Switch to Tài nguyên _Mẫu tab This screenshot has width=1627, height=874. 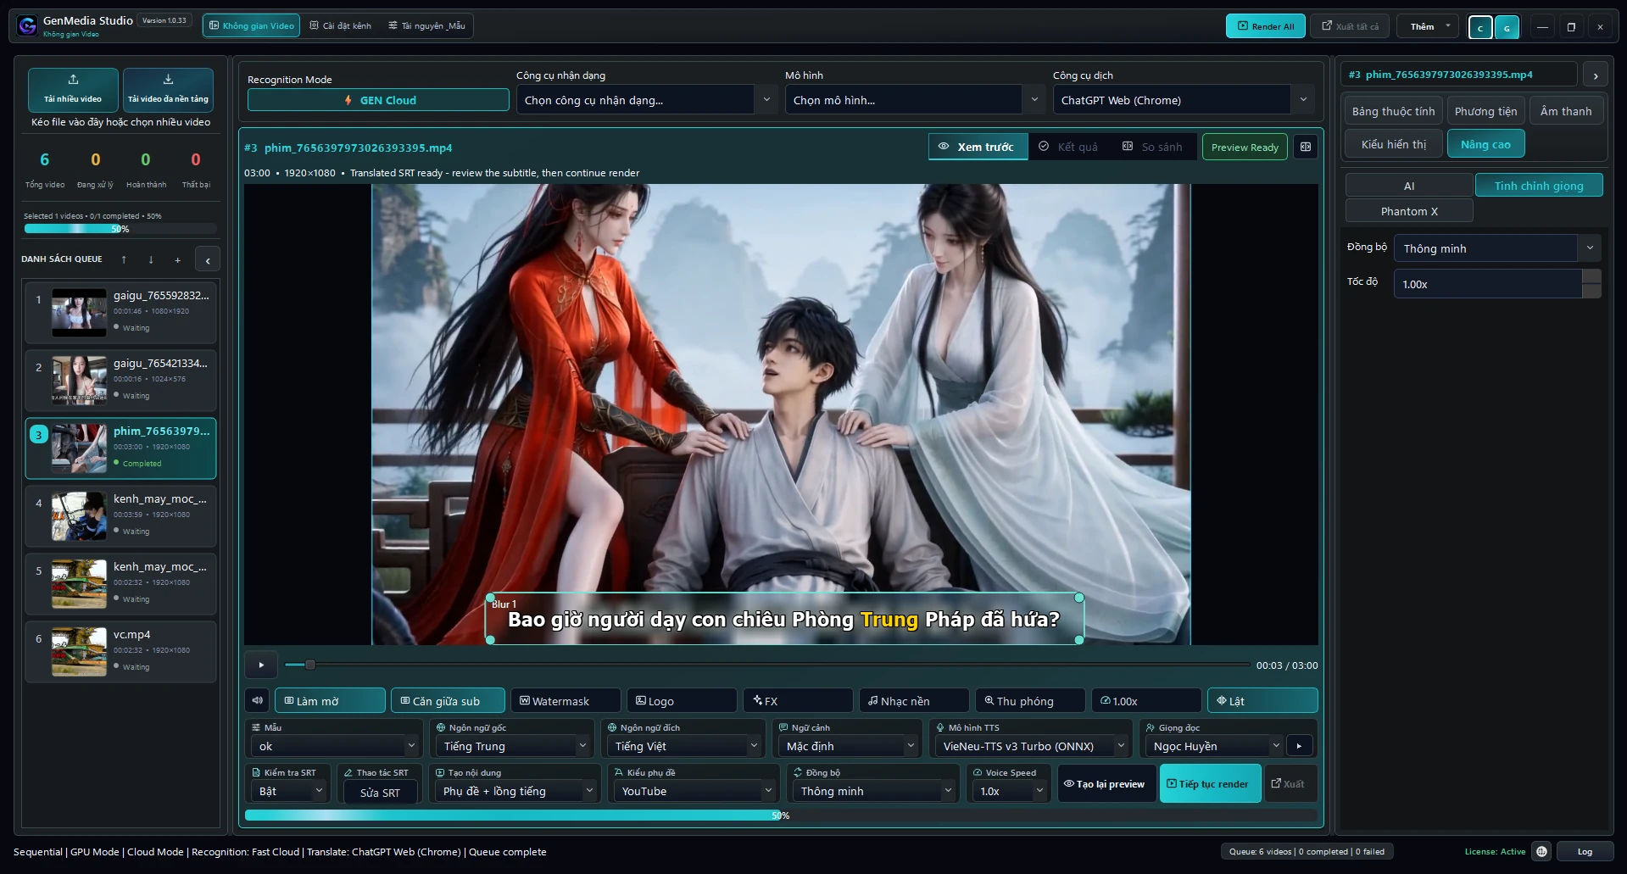[x=426, y=26]
